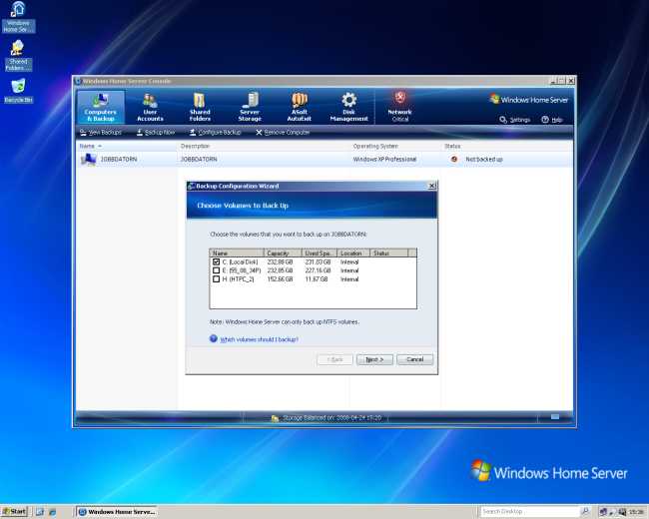
Task: Click the 152.66 GB capacity value
Action: pyautogui.click(x=280, y=279)
